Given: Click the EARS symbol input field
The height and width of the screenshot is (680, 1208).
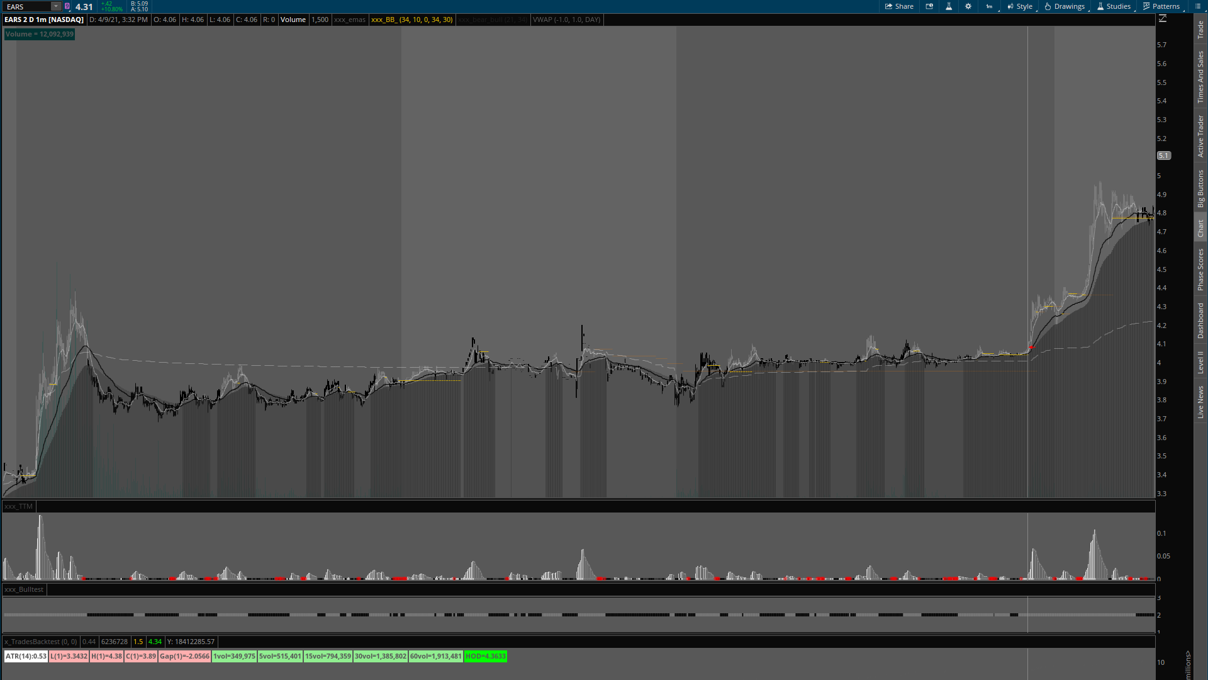Looking at the screenshot, I should [26, 6].
